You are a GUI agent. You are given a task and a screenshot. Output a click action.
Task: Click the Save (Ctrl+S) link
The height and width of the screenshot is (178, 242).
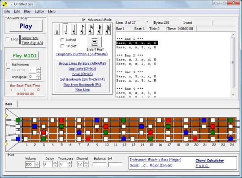(82, 74)
